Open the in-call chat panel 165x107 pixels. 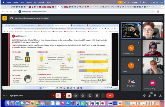point(155,96)
